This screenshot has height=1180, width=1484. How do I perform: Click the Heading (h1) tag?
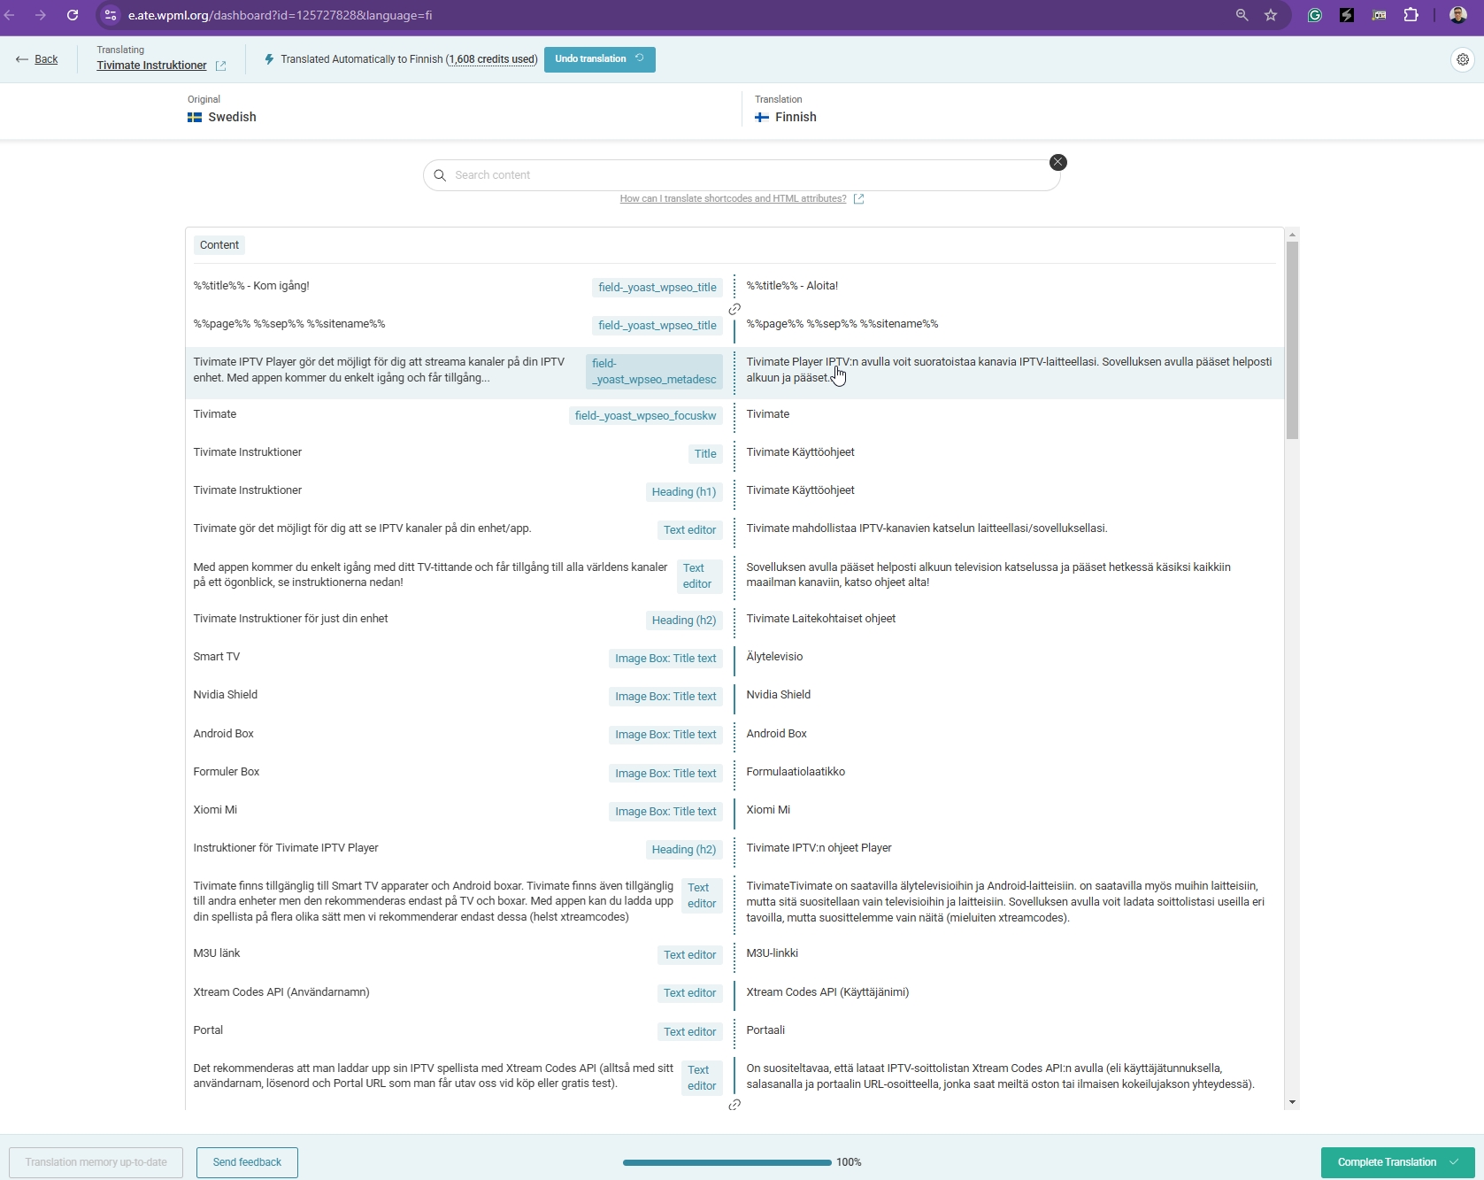coord(683,492)
